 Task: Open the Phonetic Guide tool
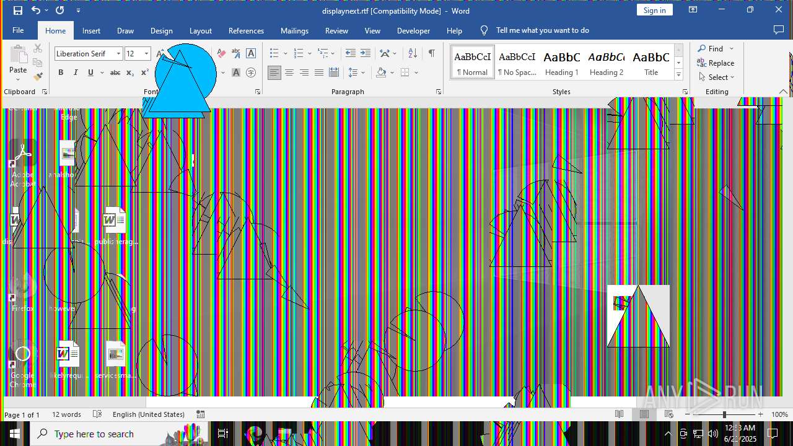click(236, 53)
